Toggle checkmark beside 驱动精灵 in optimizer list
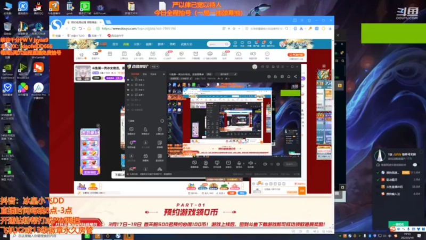 [378, 180]
